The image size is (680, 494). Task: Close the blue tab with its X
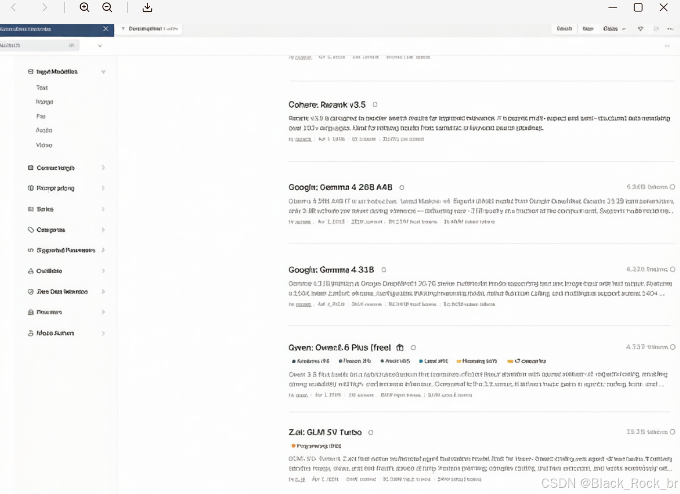pyautogui.click(x=106, y=29)
